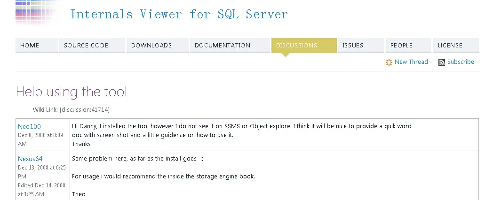Visit the Nexus64 user profile link
The width and height of the screenshot is (485, 200).
coord(30,159)
